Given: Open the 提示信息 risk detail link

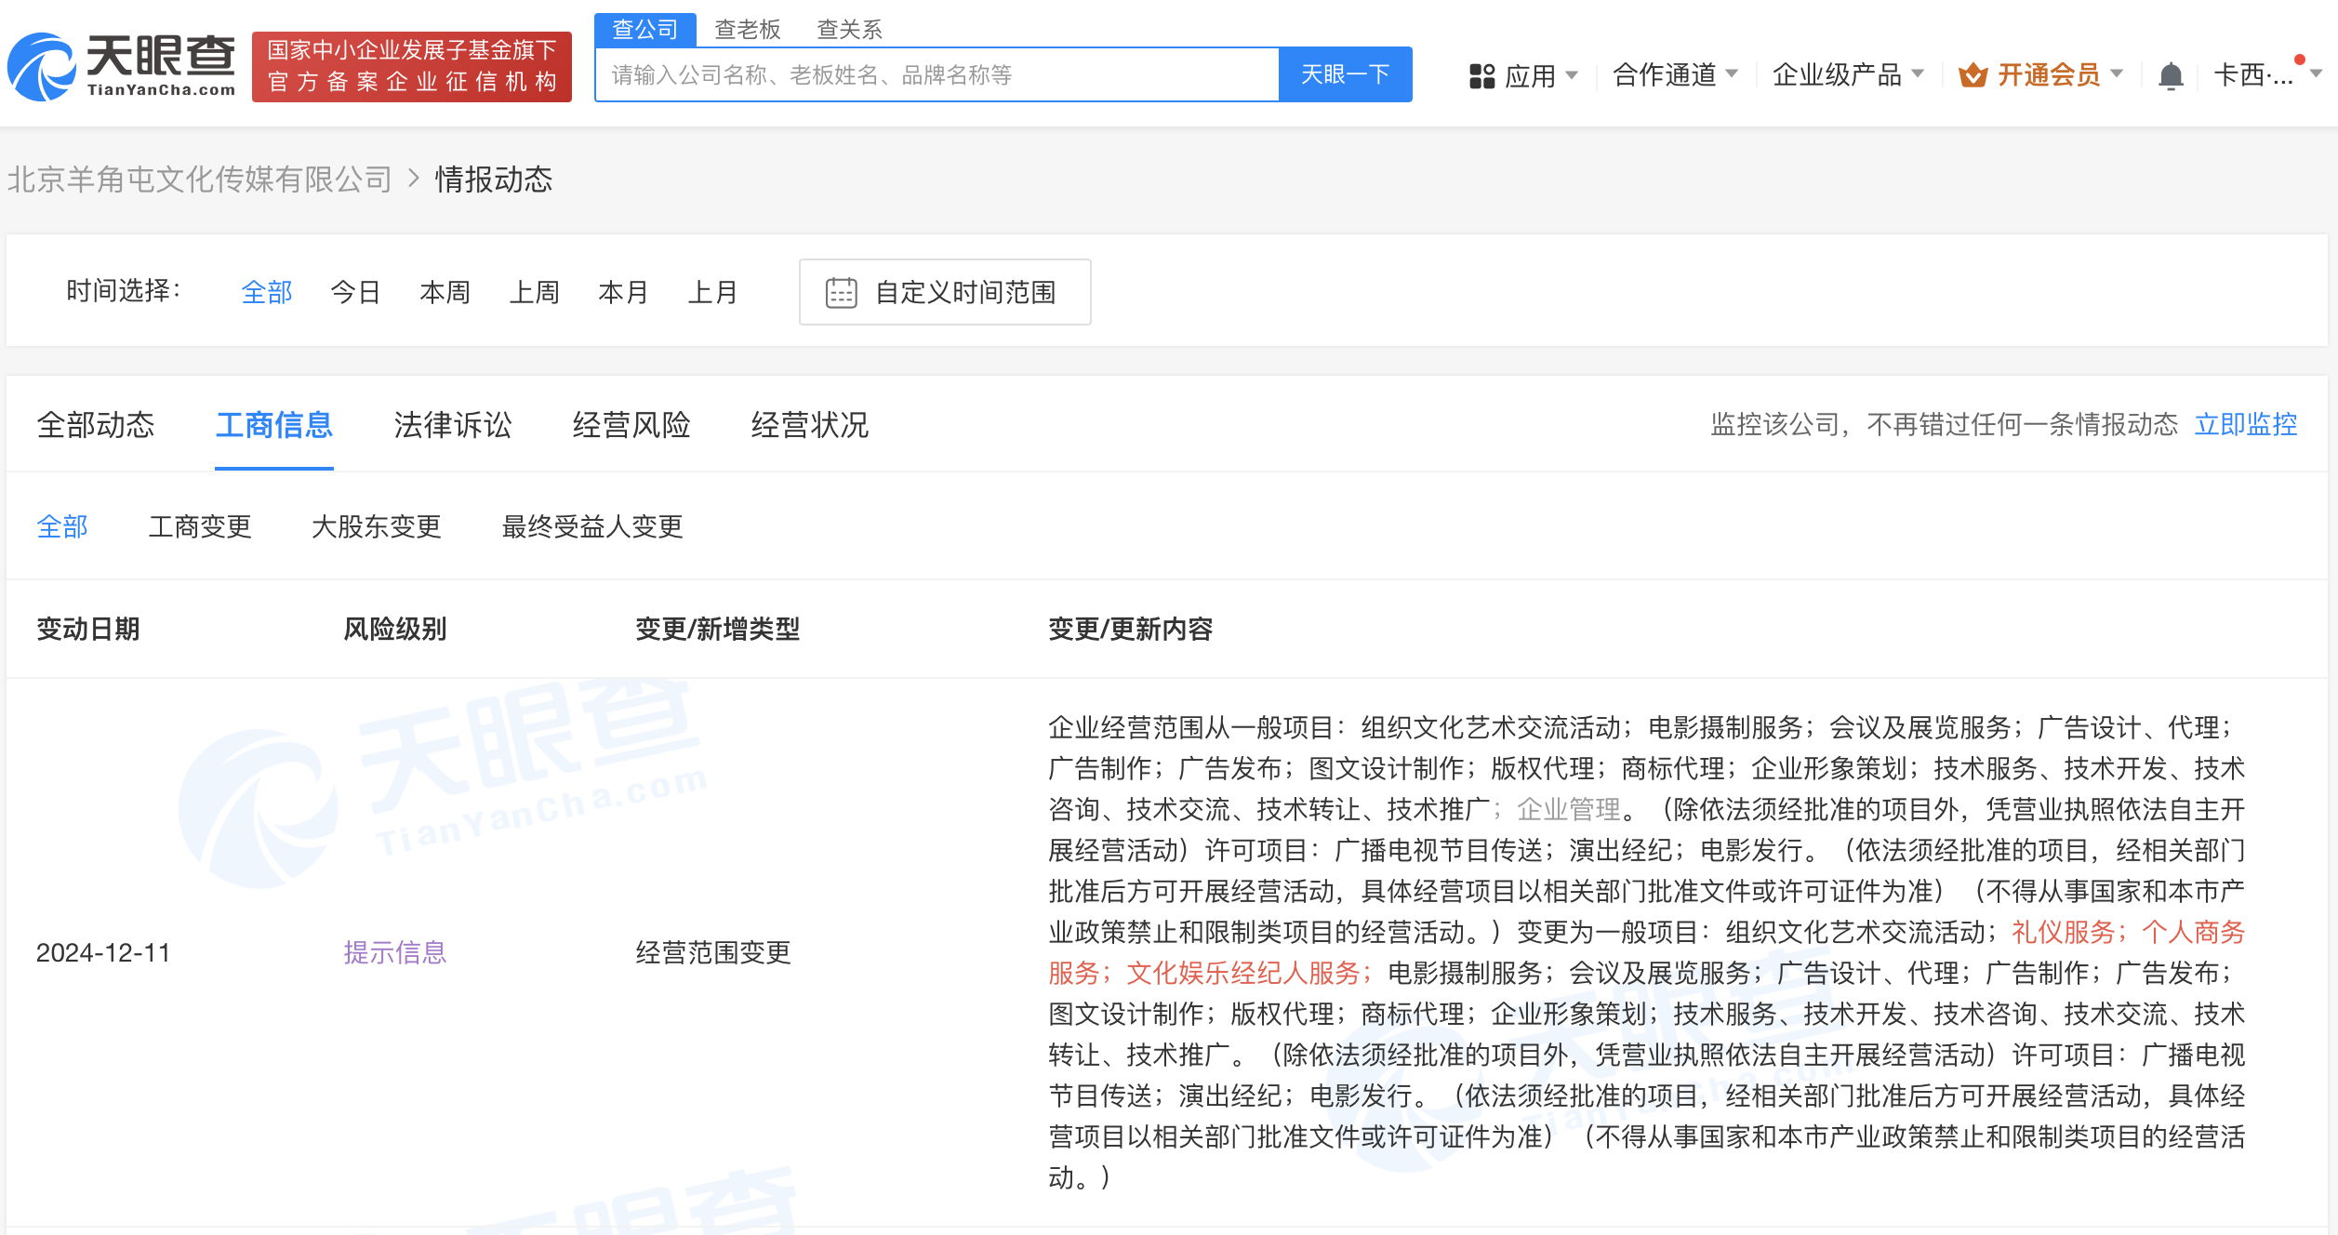Looking at the screenshot, I should [x=395, y=952].
